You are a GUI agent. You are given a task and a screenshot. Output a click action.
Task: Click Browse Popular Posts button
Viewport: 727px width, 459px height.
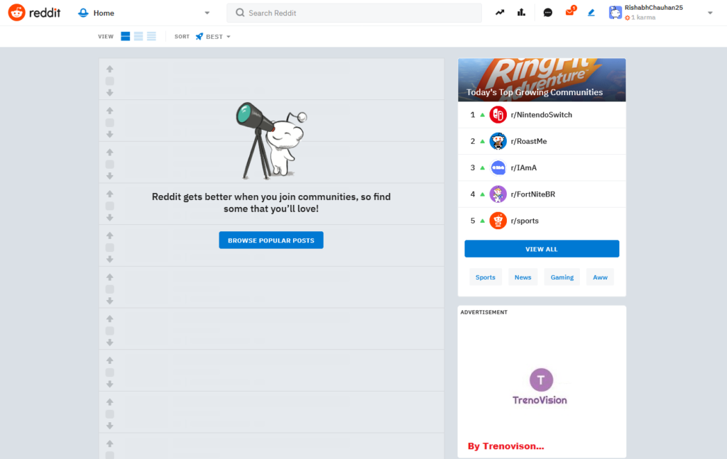click(x=271, y=240)
